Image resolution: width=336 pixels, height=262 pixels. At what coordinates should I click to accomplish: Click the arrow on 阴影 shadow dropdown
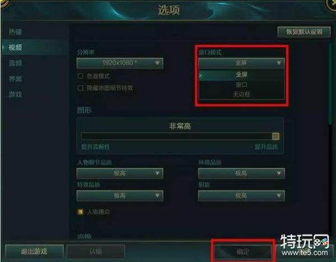tap(278, 196)
